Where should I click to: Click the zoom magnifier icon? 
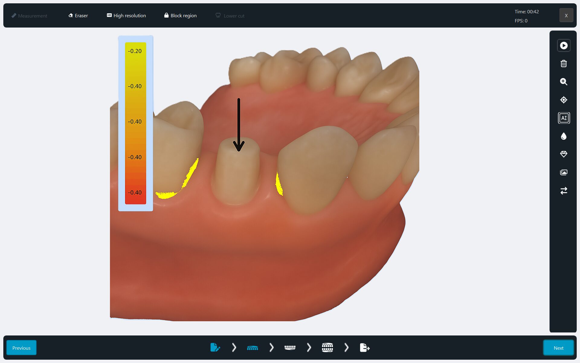[563, 82]
